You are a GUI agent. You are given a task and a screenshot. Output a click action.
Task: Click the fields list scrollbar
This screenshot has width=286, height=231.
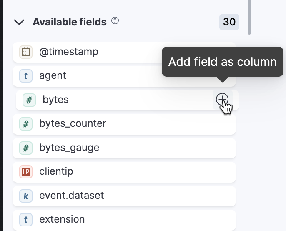pos(249,17)
